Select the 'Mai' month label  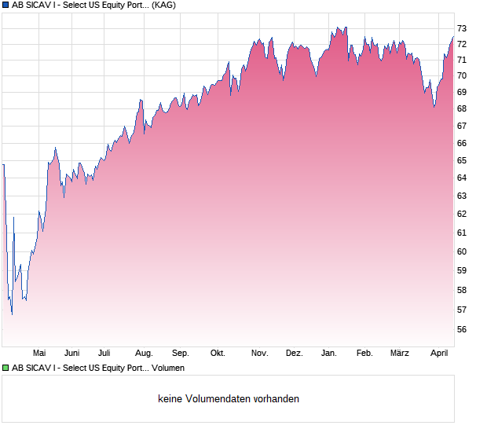point(39,354)
